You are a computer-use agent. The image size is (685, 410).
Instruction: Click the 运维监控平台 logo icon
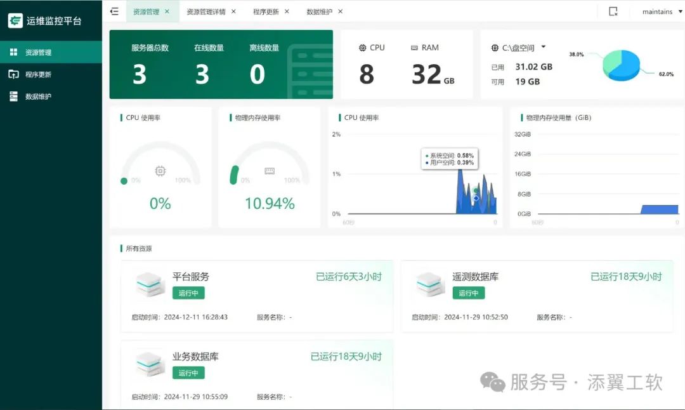click(15, 20)
